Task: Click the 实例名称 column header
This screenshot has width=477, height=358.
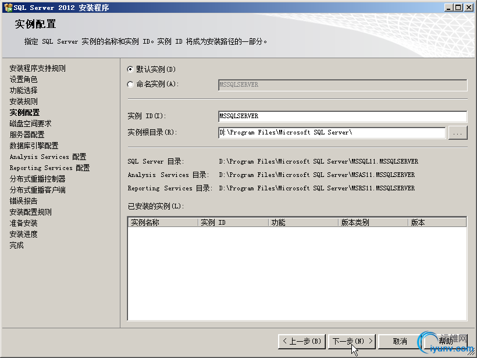Action: tap(163, 222)
